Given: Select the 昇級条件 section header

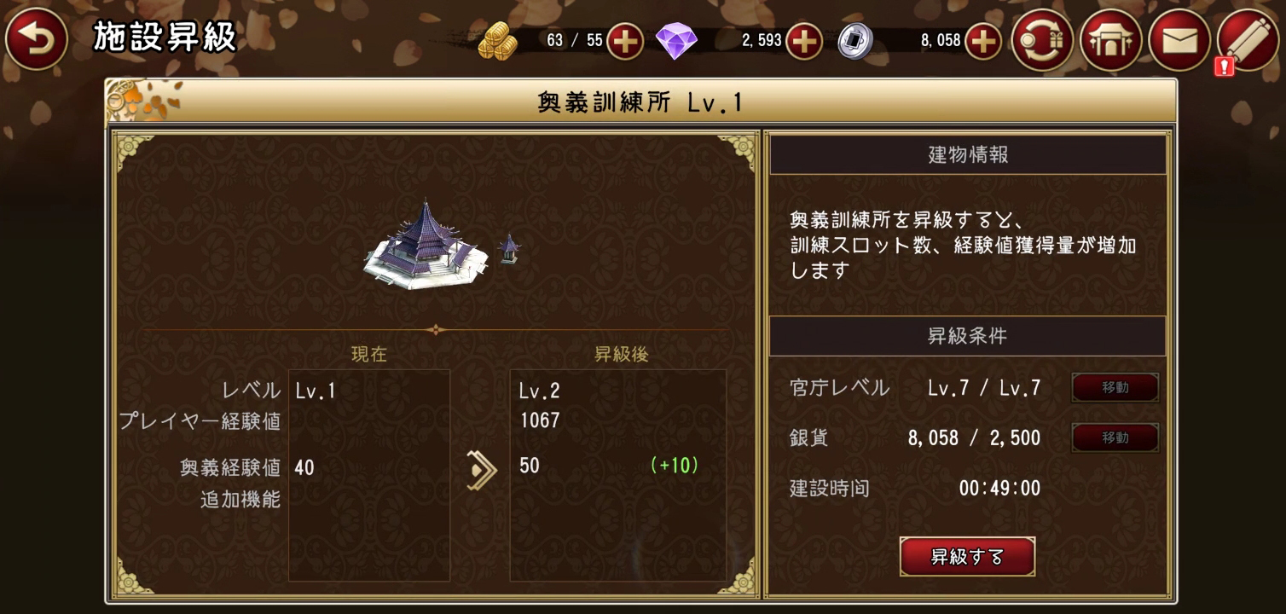Looking at the screenshot, I should (x=968, y=336).
